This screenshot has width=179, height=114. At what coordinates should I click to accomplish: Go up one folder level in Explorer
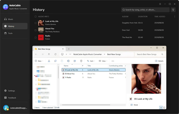click(49, 54)
